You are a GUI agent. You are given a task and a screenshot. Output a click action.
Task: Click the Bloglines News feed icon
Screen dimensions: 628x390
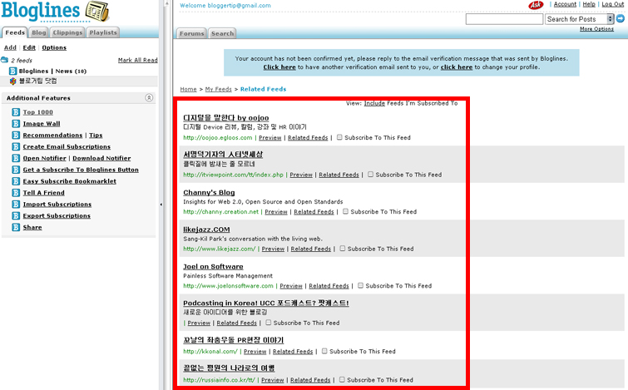pyautogui.click(x=12, y=71)
